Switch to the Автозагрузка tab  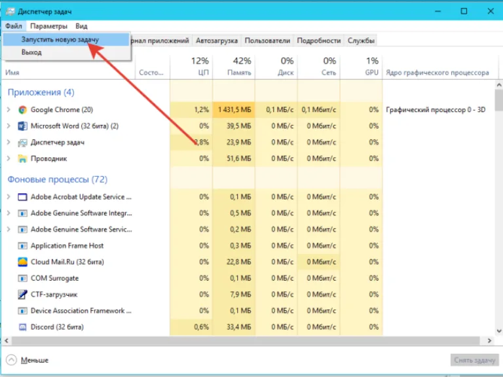217,41
